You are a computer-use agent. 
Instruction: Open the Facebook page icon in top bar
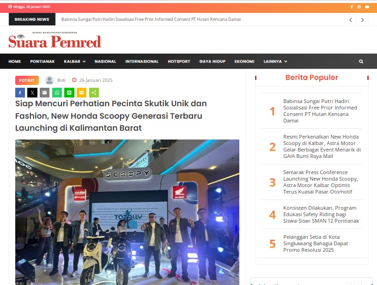pyautogui.click(x=352, y=7)
